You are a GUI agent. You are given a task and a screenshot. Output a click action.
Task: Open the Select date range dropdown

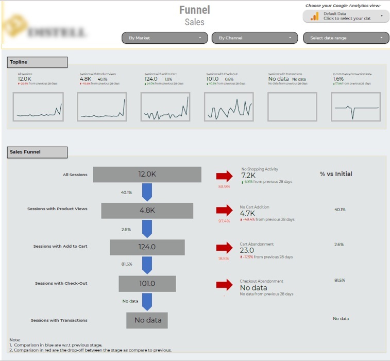pos(346,38)
